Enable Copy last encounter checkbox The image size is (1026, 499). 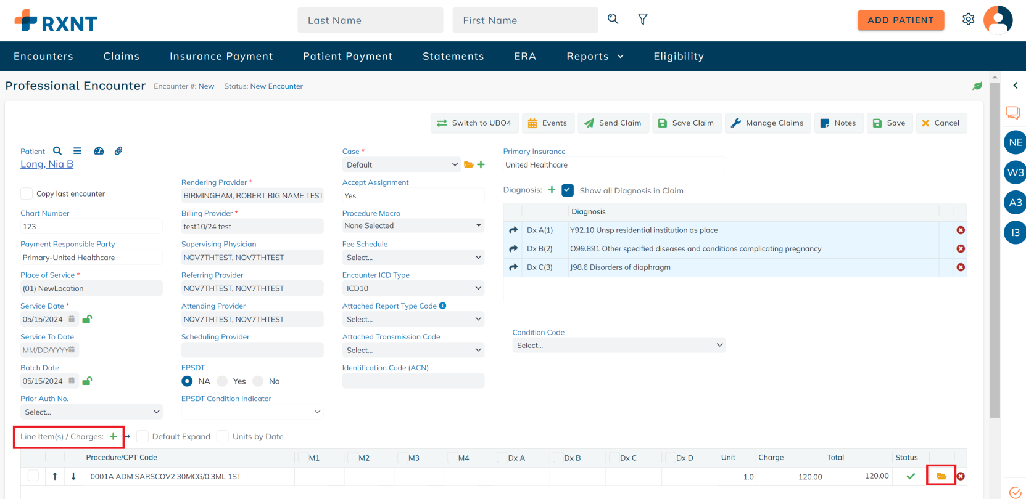[x=27, y=193]
